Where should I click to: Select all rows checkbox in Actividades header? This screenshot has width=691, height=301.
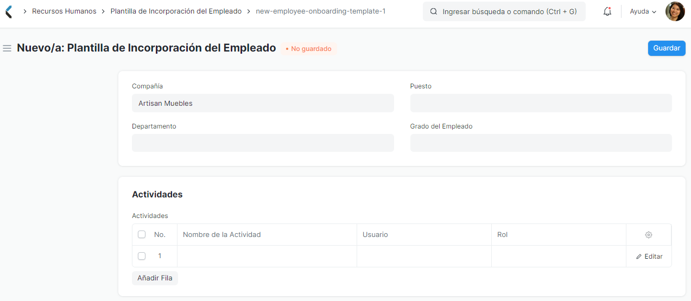click(x=142, y=235)
